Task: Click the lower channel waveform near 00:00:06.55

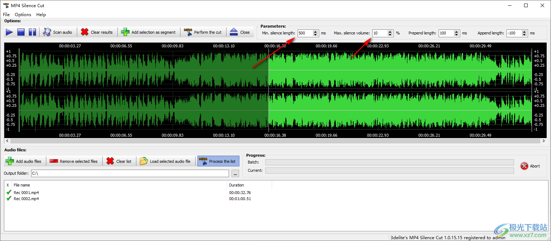Action: pos(121,111)
